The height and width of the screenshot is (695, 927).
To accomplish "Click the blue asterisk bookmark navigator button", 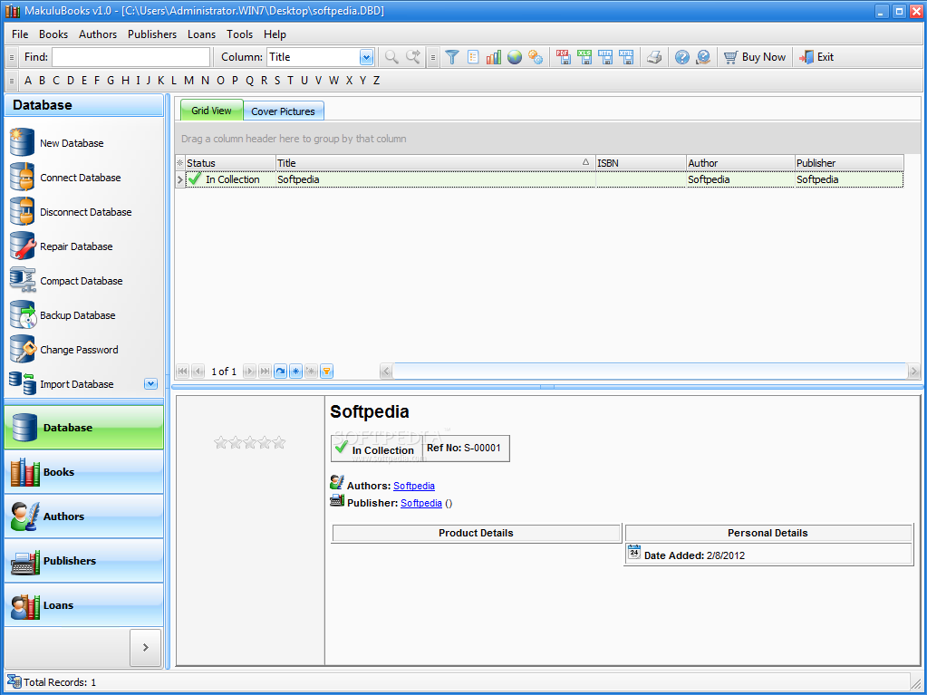I will [295, 372].
